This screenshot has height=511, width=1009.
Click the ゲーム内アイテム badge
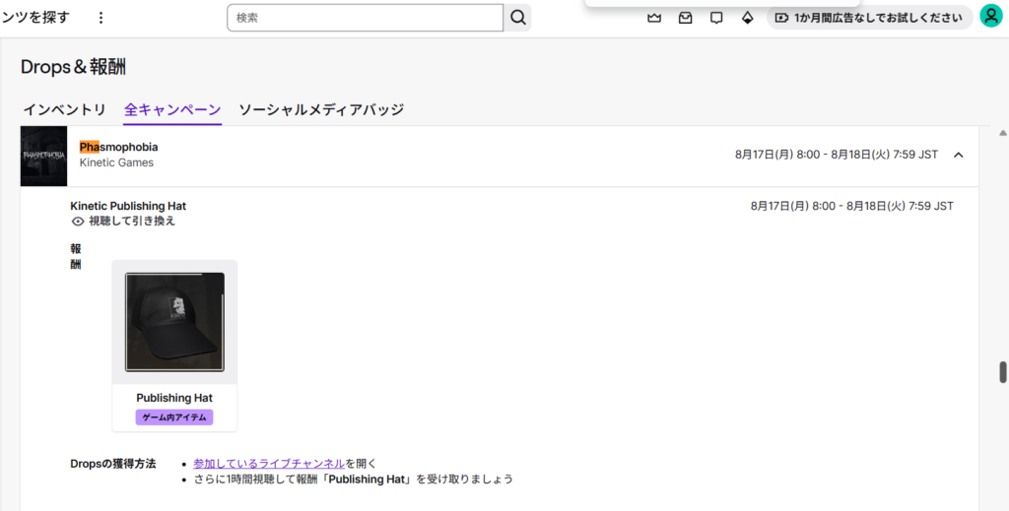[174, 417]
